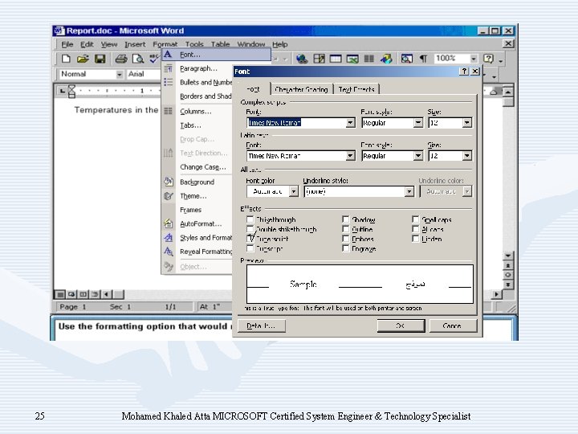578x434 pixels.
Task: Click the OK button in the Font dialog
Action: 401,325
